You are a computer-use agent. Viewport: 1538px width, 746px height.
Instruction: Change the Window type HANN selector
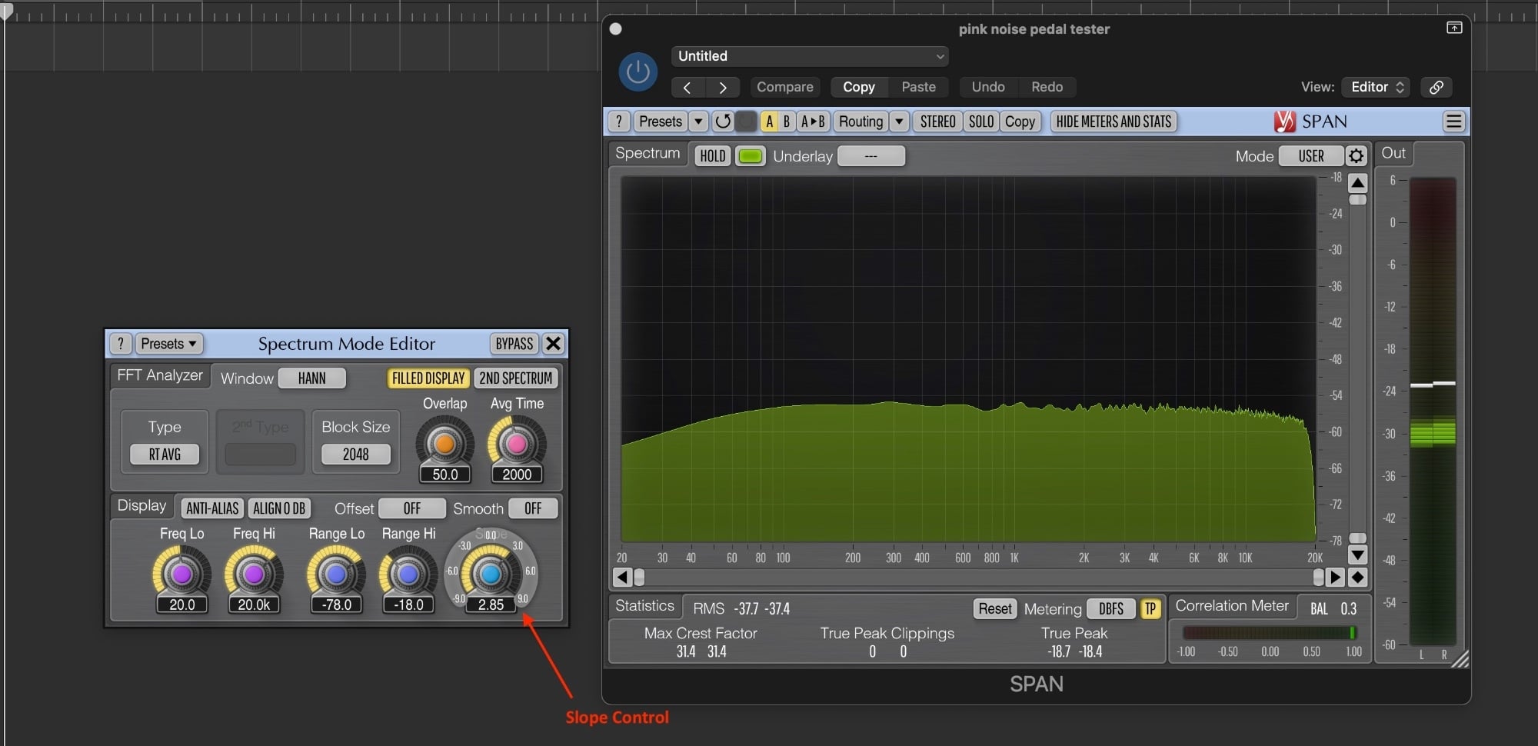pos(311,378)
